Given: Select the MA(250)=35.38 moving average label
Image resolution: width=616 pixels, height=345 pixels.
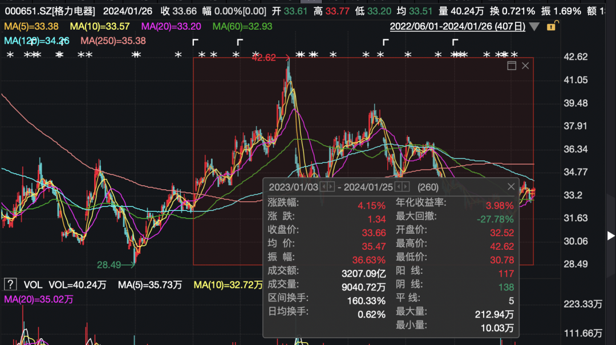Looking at the screenshot, I should point(113,40).
